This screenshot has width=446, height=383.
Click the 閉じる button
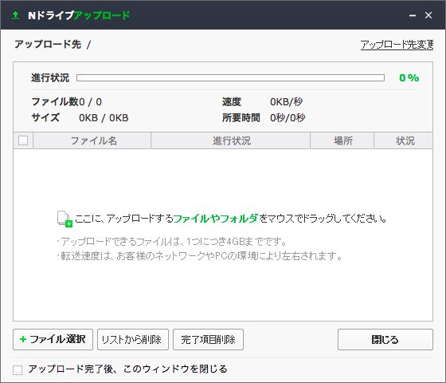click(385, 339)
